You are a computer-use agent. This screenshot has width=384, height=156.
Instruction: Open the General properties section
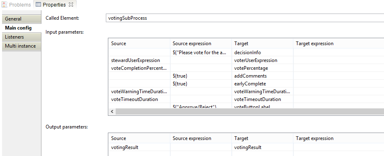(x=21, y=19)
